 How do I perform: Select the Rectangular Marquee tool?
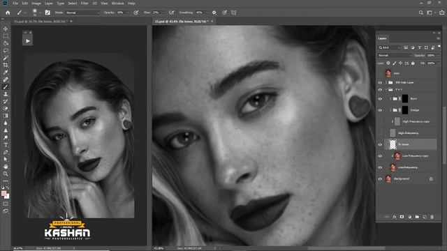tap(6, 36)
